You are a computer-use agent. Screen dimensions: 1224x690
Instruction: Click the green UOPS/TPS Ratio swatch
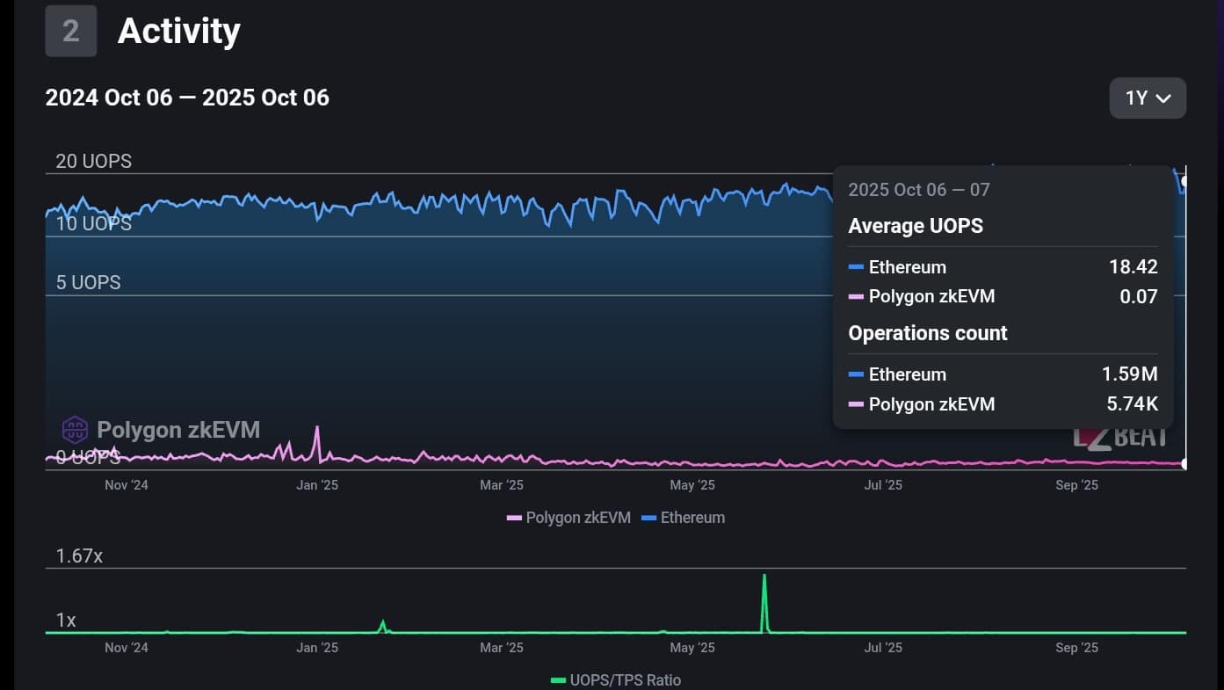[558, 679]
